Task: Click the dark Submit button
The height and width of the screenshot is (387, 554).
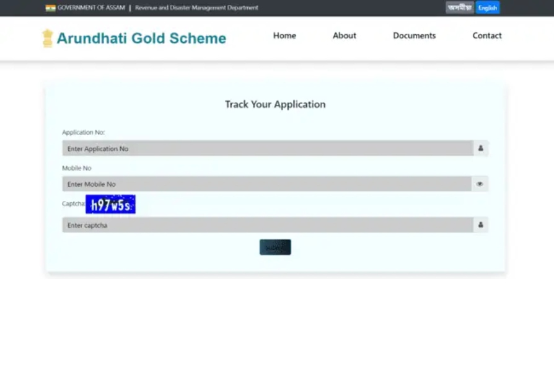Action: click(275, 247)
